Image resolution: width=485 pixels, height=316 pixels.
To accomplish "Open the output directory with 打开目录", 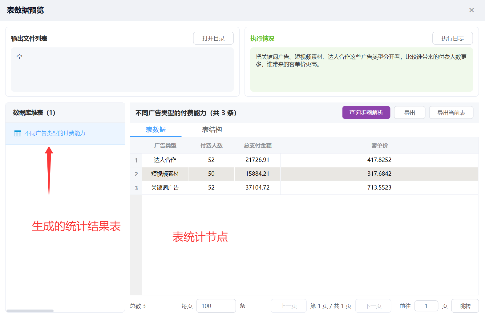I will pos(213,38).
